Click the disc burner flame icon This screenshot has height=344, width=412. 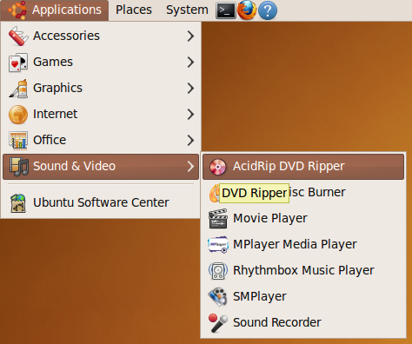pos(214,193)
